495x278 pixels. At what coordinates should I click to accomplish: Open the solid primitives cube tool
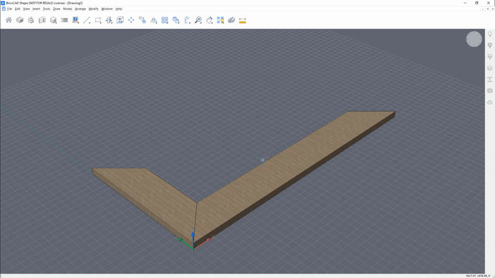(53, 20)
